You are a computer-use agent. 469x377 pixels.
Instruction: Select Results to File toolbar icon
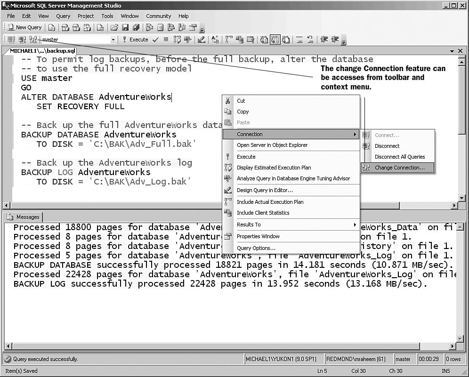coord(286,40)
